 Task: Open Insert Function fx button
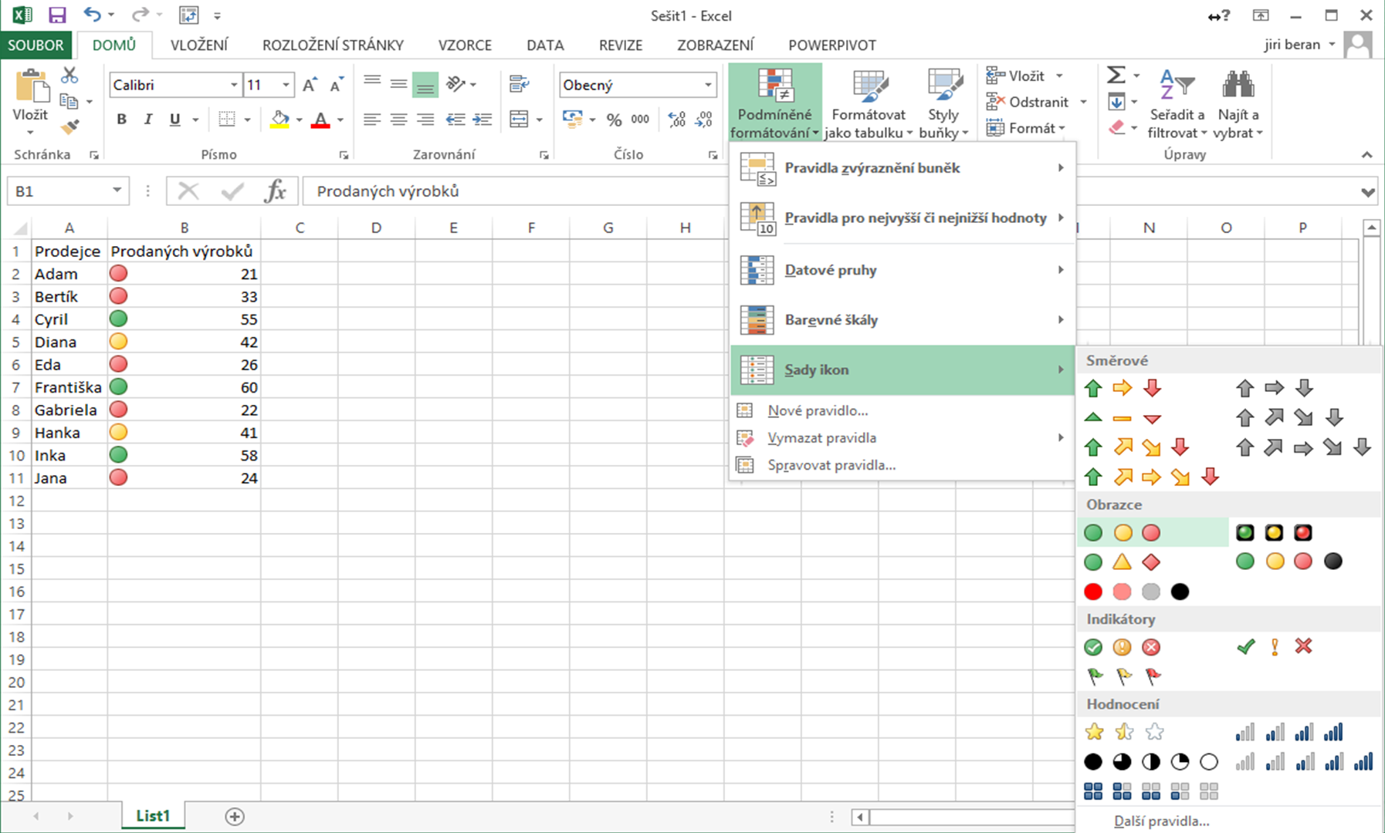(x=275, y=191)
